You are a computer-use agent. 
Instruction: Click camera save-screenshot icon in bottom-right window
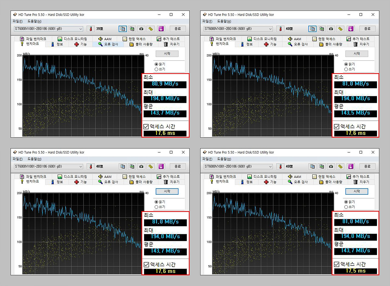click(331, 166)
